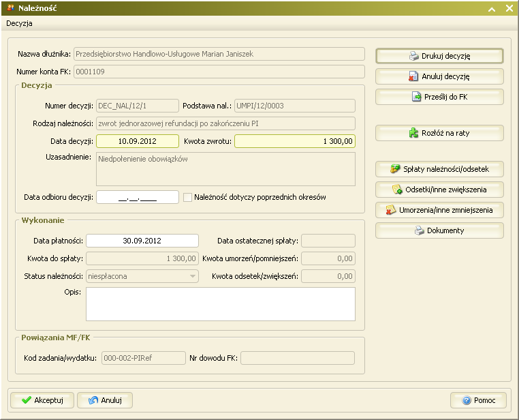Open the Decyzja menu
The image size is (519, 420).
19,23
